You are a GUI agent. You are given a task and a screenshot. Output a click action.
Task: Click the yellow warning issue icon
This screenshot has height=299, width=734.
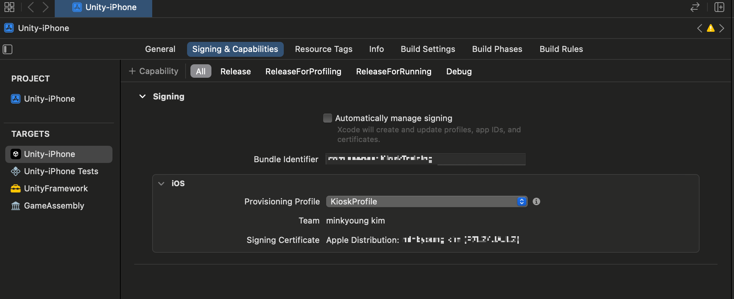tap(710, 28)
